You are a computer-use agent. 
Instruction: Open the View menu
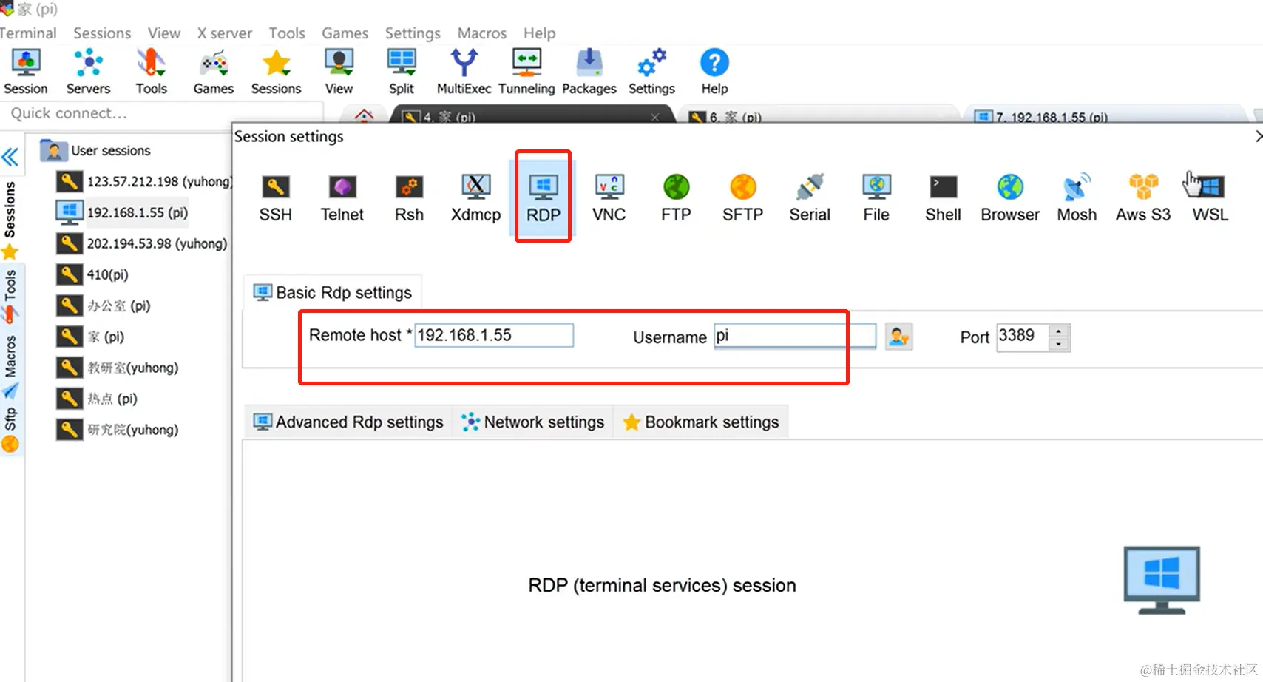(164, 33)
